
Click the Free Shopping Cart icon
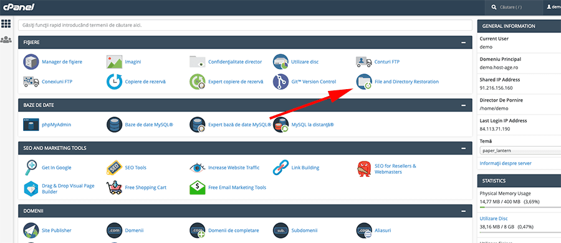click(115, 188)
